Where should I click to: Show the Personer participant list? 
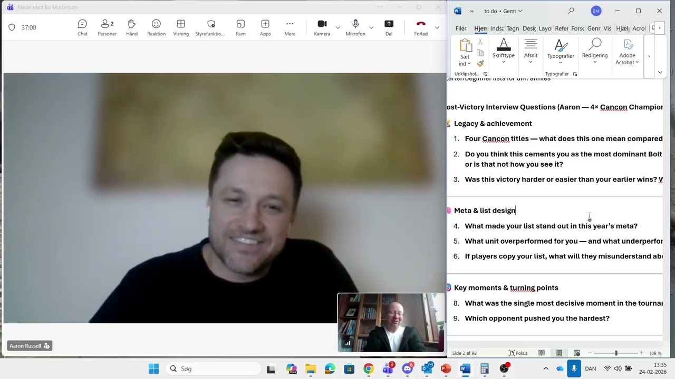pyautogui.click(x=107, y=27)
